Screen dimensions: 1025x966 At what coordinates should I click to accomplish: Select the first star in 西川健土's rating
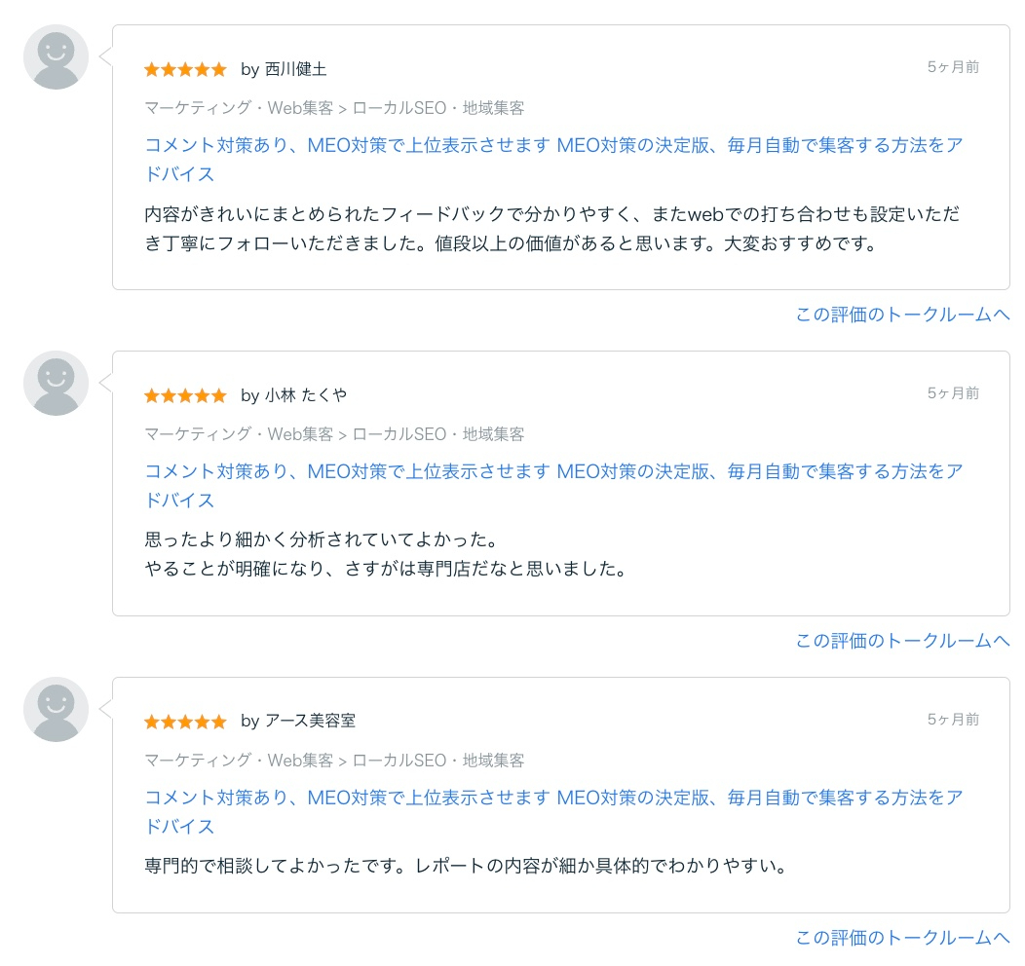[x=152, y=69]
